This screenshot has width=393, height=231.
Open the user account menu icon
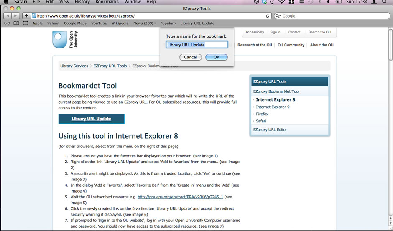[x=374, y=2]
